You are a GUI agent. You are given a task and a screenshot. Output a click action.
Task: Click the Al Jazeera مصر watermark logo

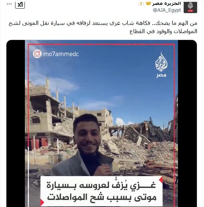click(x=161, y=65)
